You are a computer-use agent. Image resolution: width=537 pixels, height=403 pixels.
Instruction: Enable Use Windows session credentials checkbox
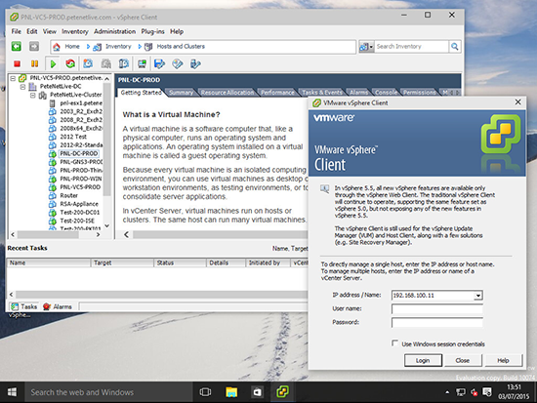(x=394, y=343)
